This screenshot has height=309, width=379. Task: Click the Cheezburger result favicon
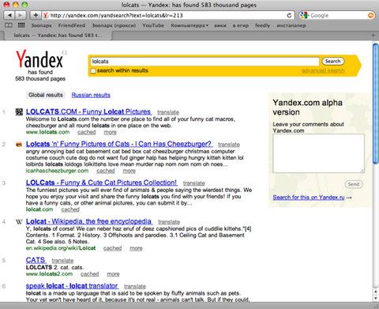click(19, 145)
